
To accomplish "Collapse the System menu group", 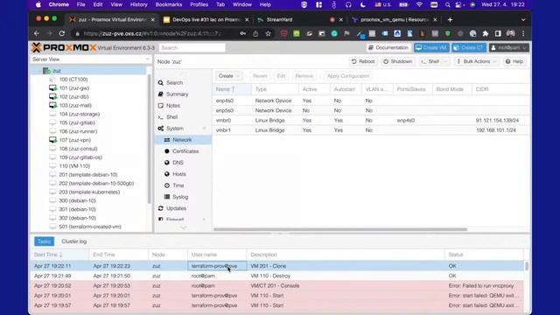I will pos(204,129).
